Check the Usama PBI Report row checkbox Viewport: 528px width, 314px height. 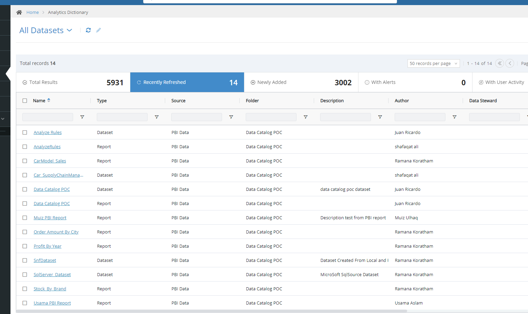(x=25, y=303)
